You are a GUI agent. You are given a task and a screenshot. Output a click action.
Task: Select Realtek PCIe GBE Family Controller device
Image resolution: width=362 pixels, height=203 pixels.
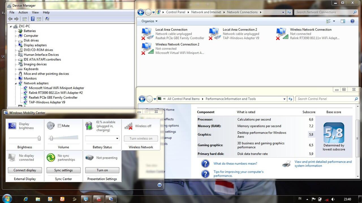[x=53, y=98]
